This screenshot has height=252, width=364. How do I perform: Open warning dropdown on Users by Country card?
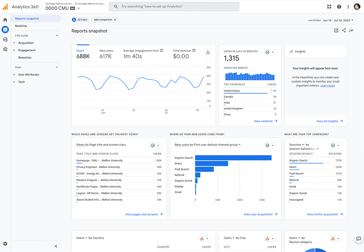[x=205, y=239]
